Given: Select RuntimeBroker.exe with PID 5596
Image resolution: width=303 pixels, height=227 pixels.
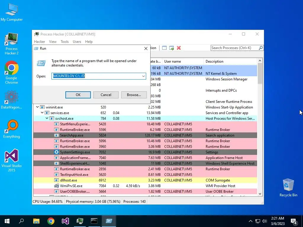Looking at the screenshot, I should click(145, 130).
